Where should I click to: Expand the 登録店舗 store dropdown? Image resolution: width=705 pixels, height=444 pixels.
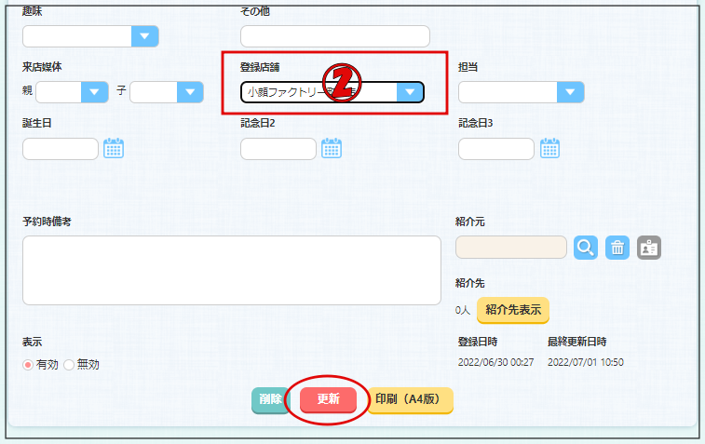click(x=410, y=92)
